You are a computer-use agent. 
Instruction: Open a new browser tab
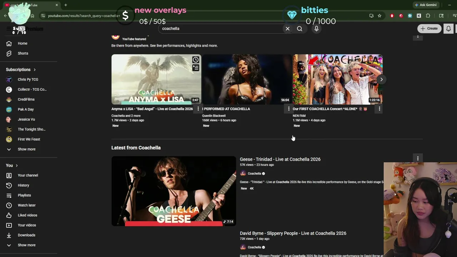66,5
